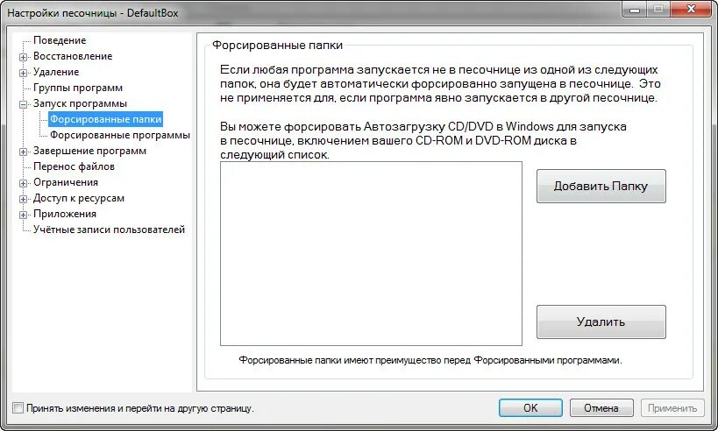Image resolution: width=718 pixels, height=431 pixels.
Task: Open the Группы программ settings page
Action: click(78, 88)
